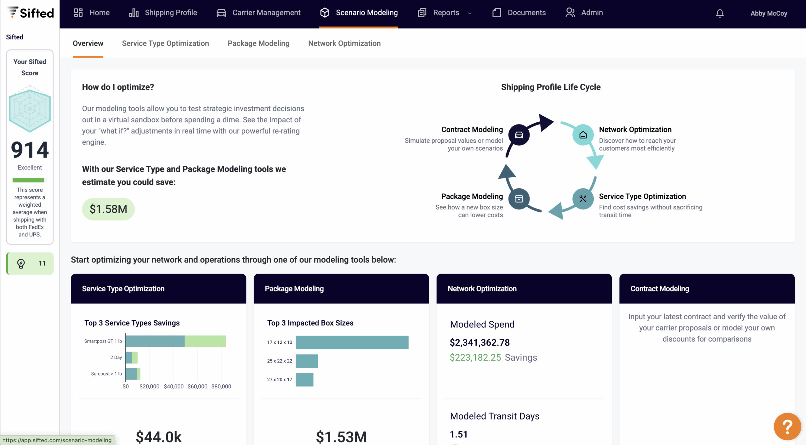Screen dimensions: 806x445
Task: Click the Scenario Modeling cube icon
Action: tap(325, 13)
